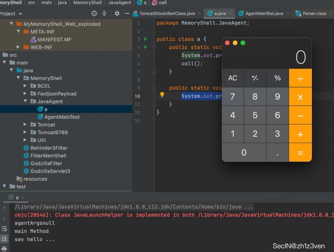Expand the Tomcat6789 package
The width and height of the screenshot is (334, 252).
coord(25,132)
